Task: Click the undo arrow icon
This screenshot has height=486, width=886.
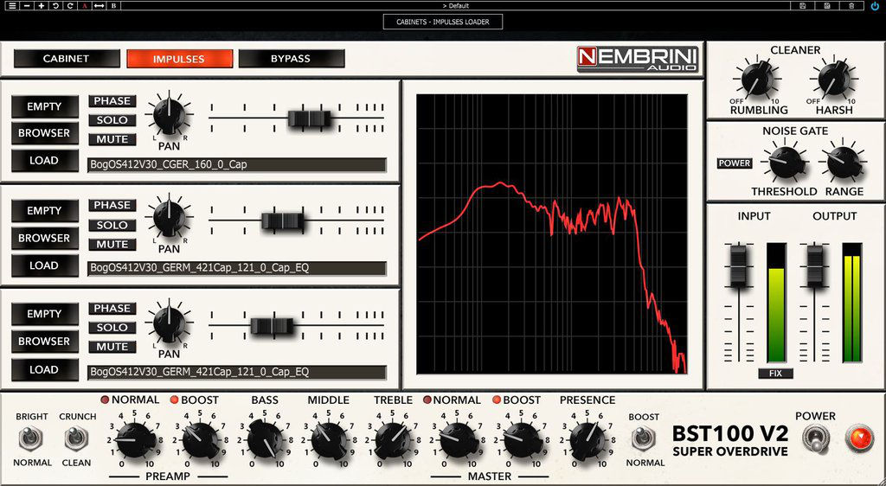Action: pos(56,6)
